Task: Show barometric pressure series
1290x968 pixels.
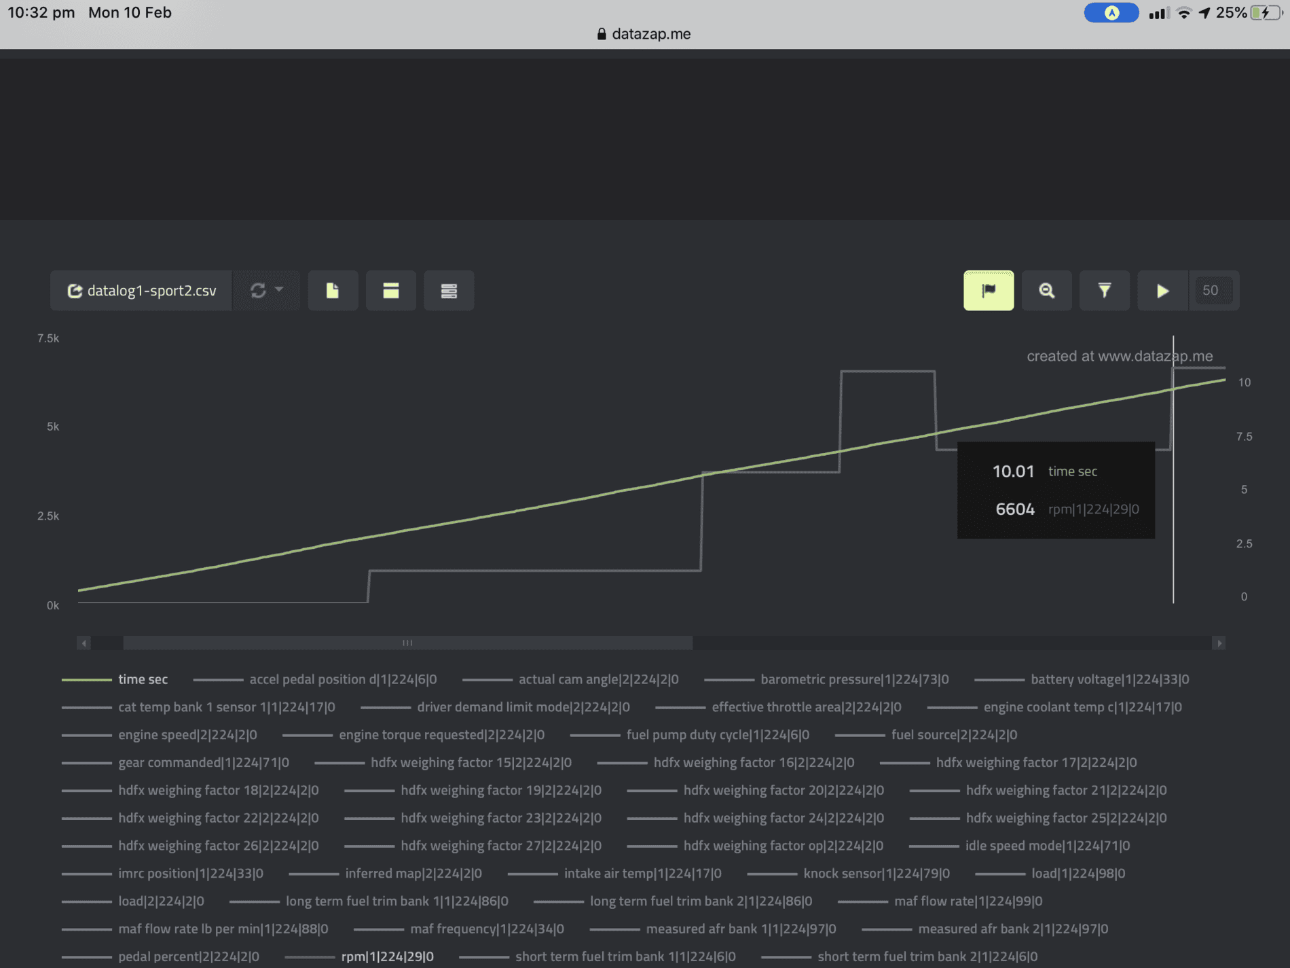Action: [826, 679]
